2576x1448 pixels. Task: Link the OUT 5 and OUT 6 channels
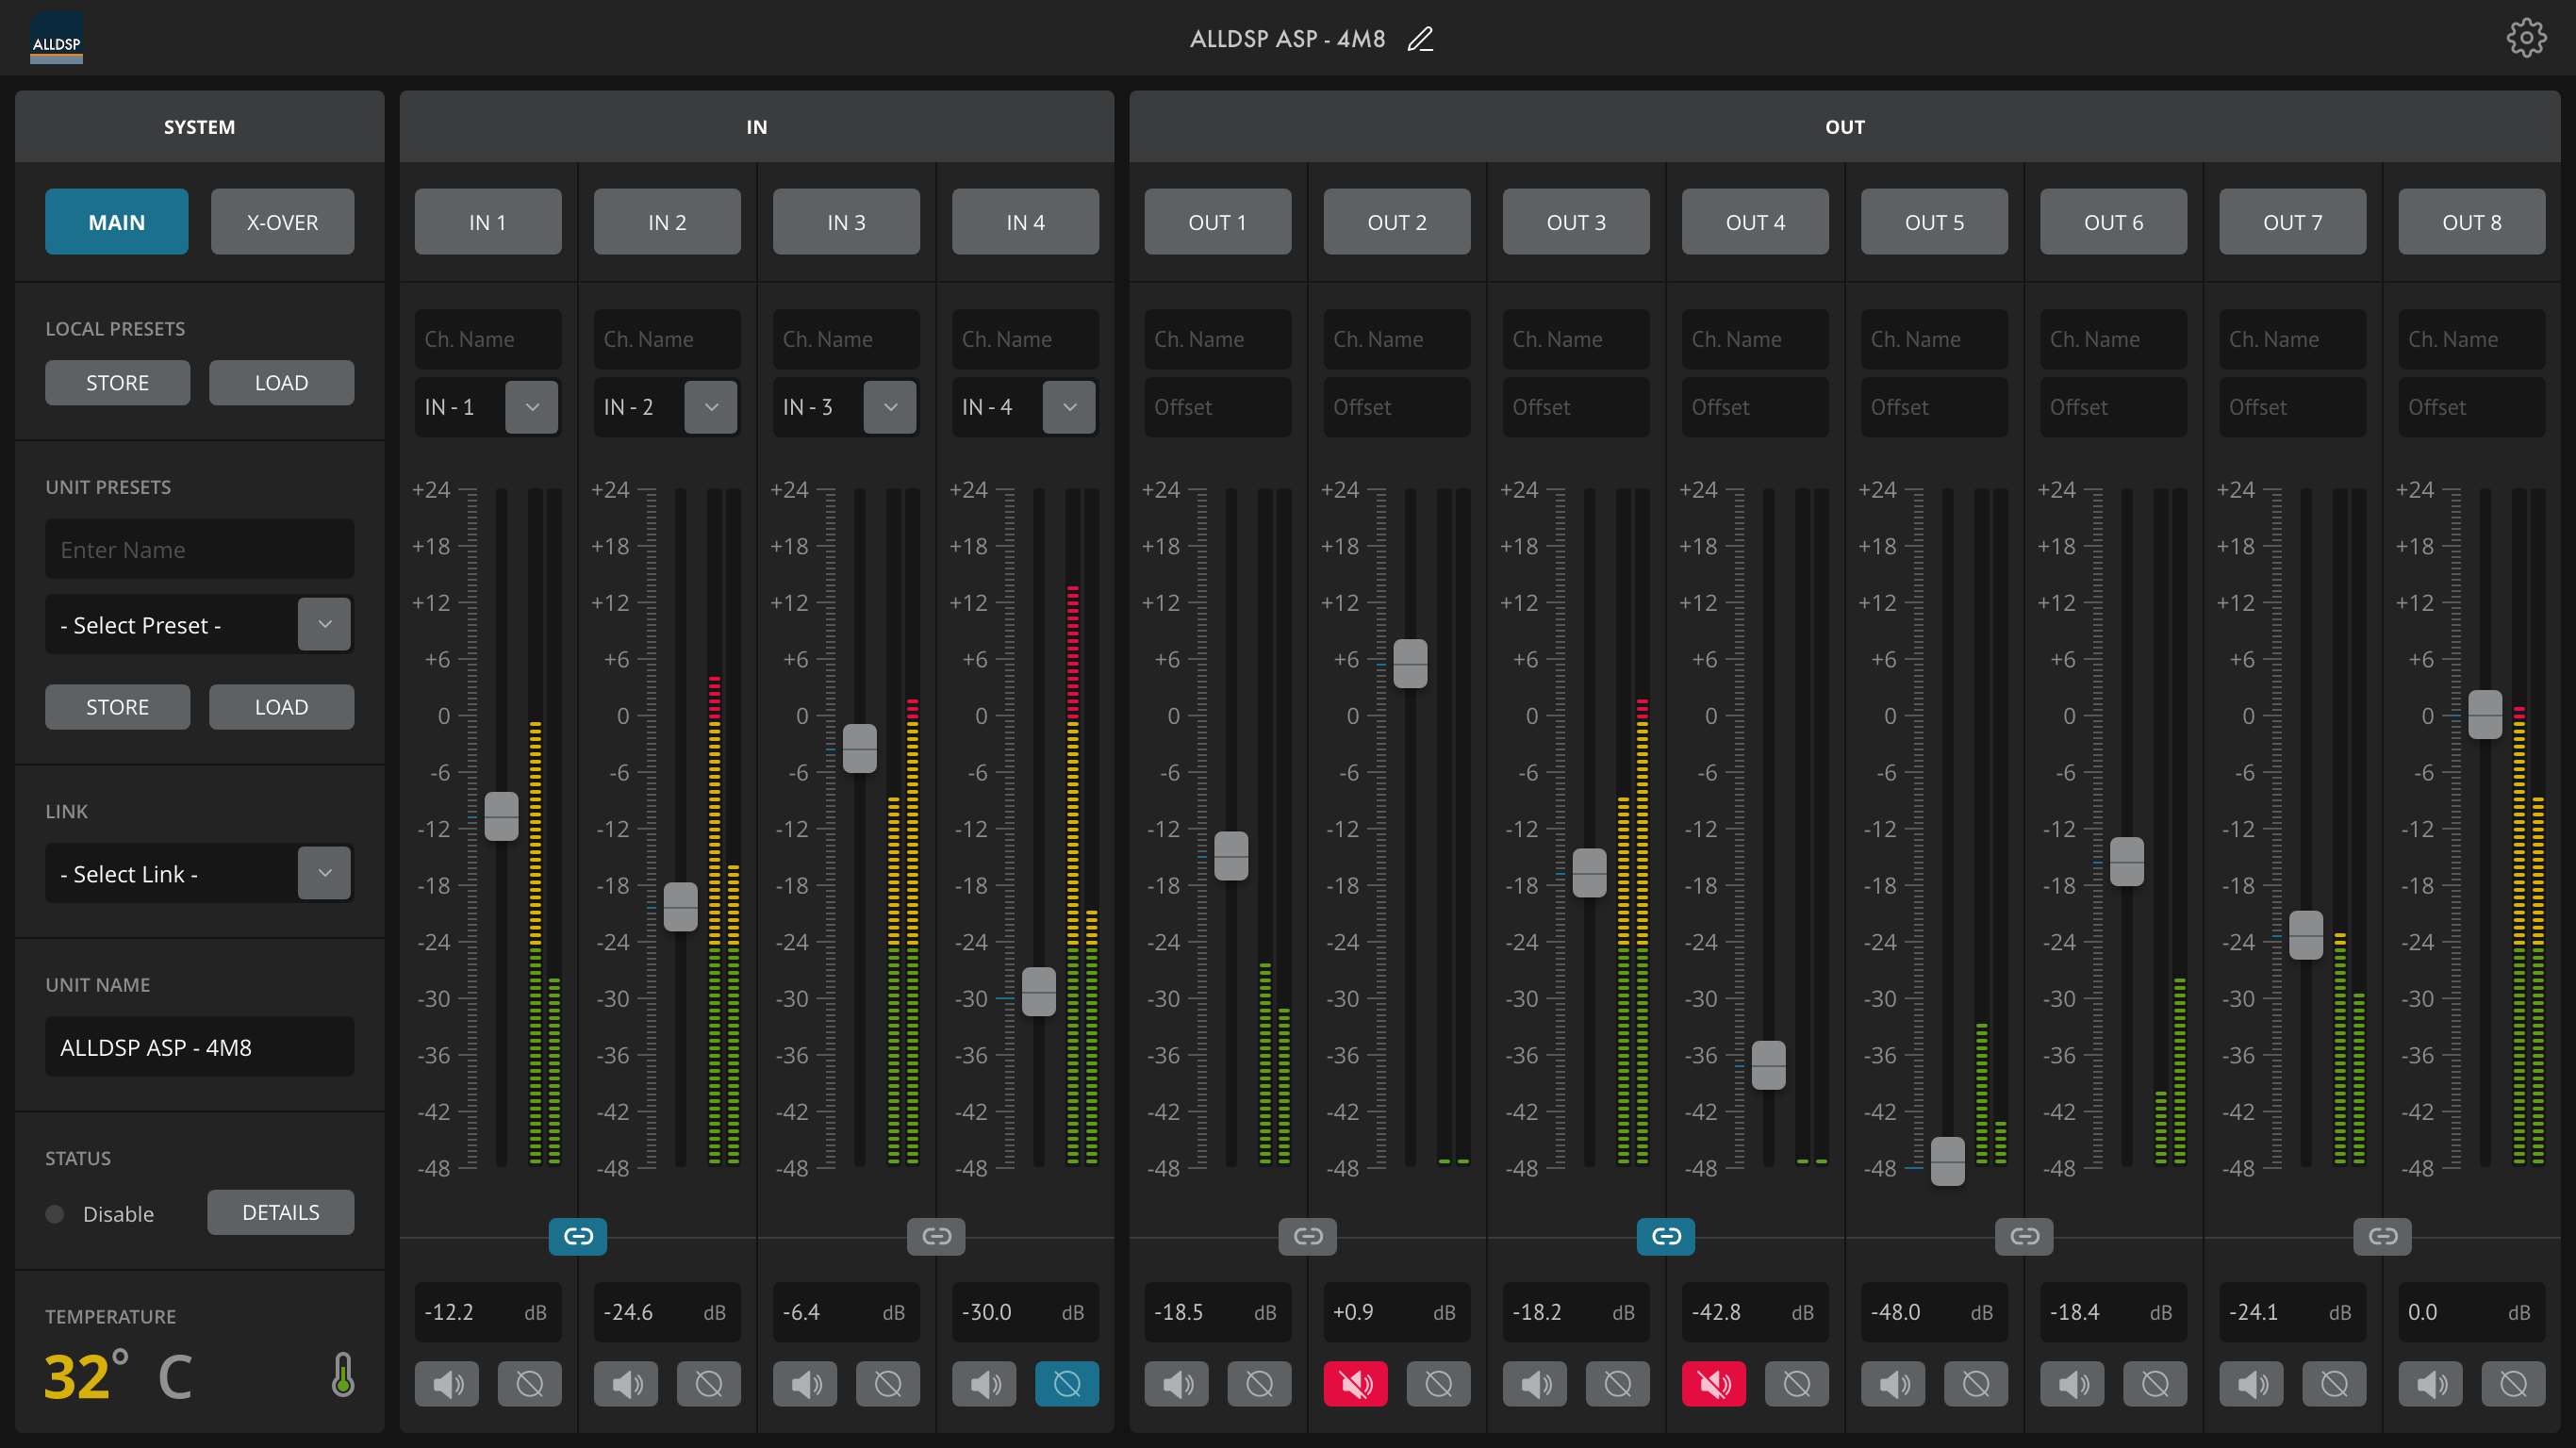pyautogui.click(x=2024, y=1236)
